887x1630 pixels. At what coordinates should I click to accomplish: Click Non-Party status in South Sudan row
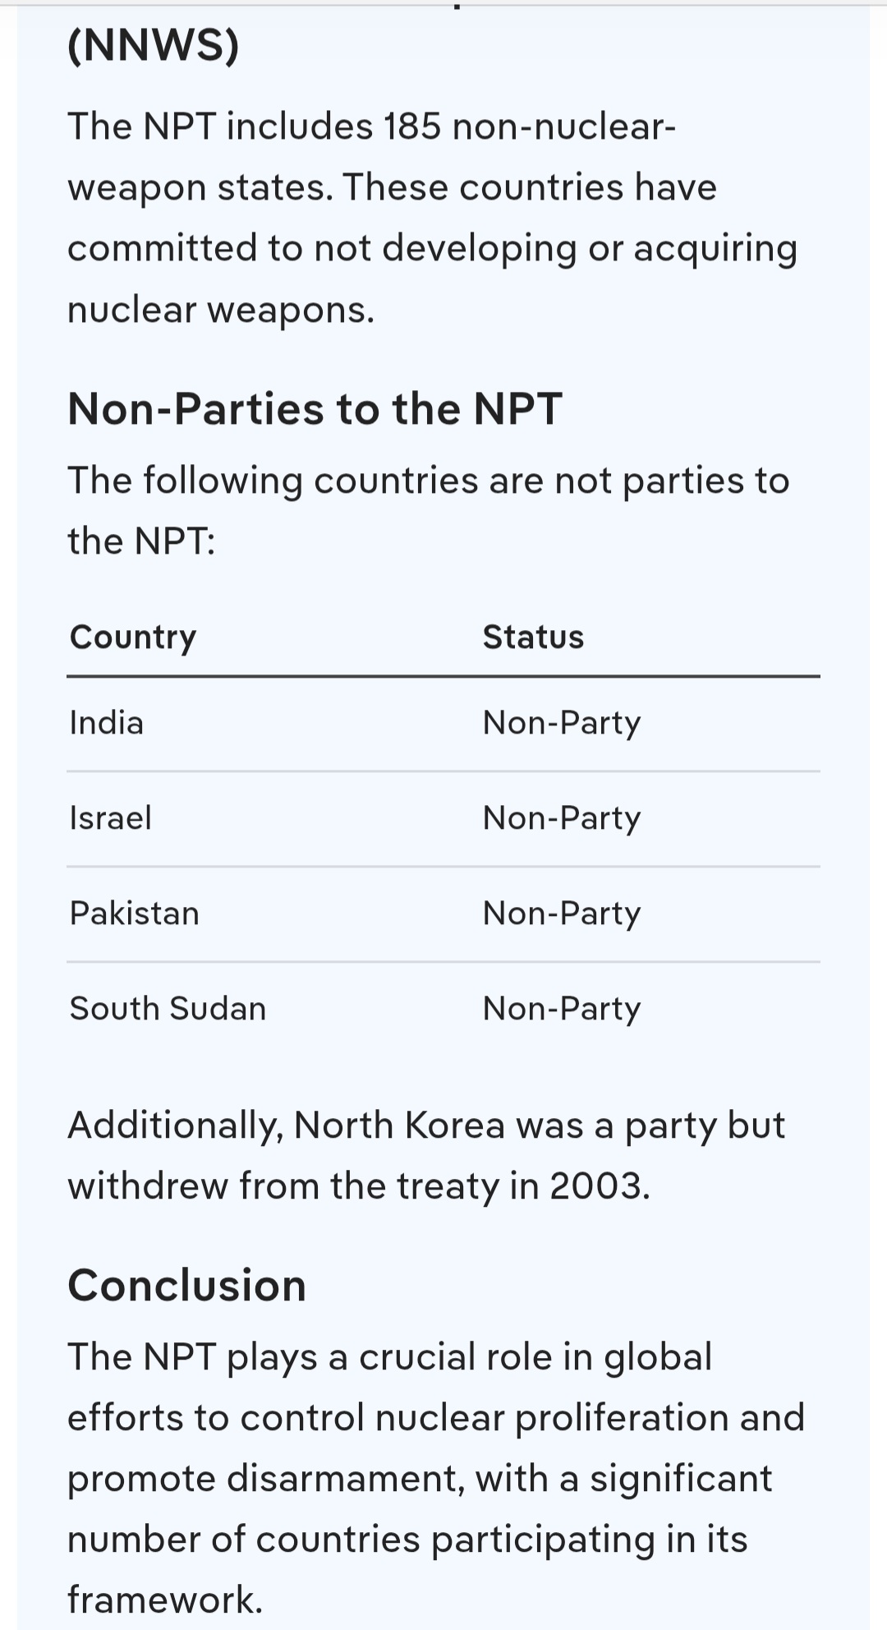[562, 1009]
